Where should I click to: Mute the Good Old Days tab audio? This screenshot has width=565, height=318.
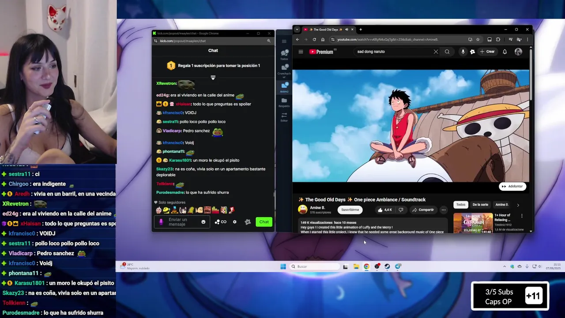coord(347,30)
